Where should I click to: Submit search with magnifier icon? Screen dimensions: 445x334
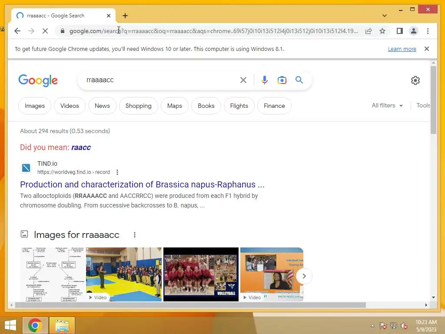coord(299,80)
